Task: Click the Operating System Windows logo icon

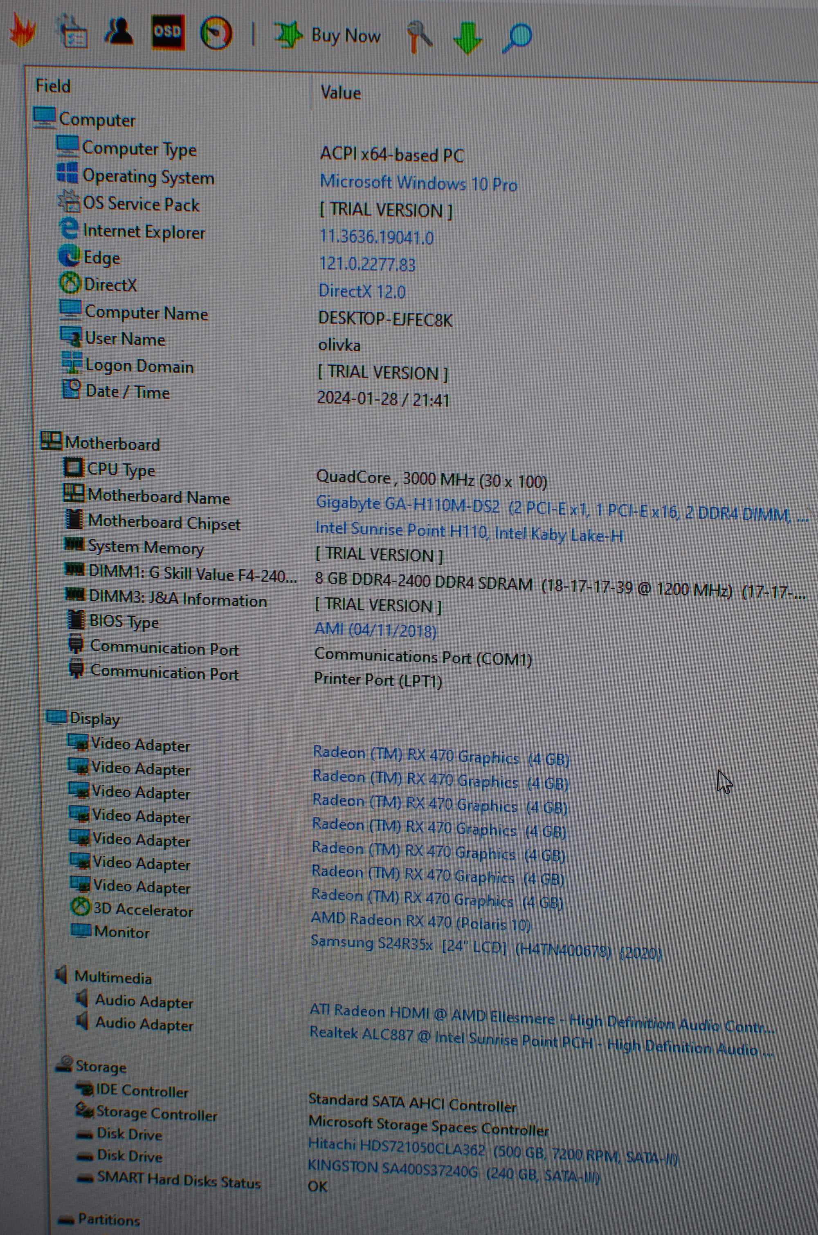Action: point(67,173)
